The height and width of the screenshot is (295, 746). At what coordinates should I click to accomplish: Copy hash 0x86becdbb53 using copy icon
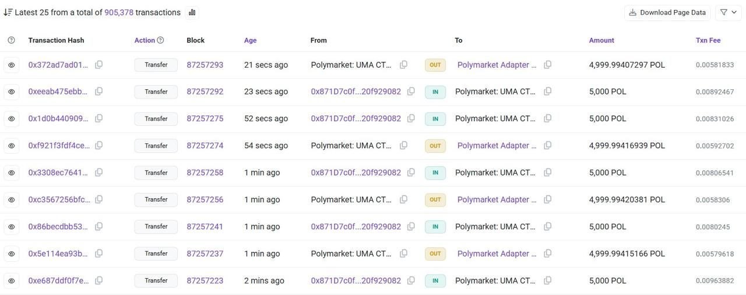coord(98,226)
